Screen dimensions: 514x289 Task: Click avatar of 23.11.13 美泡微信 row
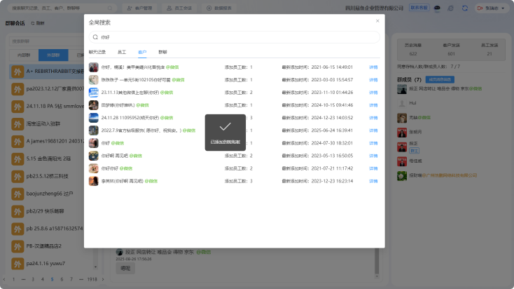93,93
